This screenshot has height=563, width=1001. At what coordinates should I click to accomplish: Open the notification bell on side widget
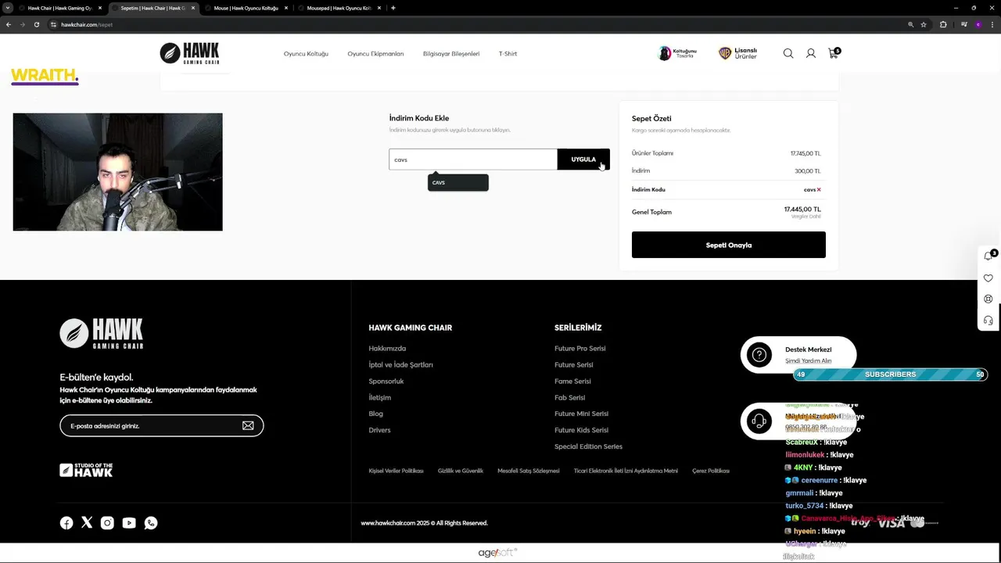988,256
